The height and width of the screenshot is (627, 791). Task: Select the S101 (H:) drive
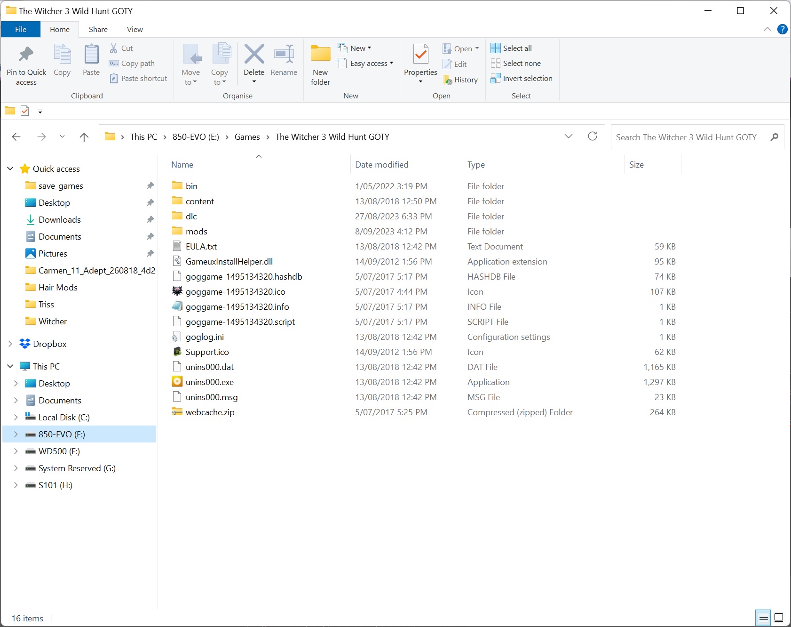click(55, 485)
